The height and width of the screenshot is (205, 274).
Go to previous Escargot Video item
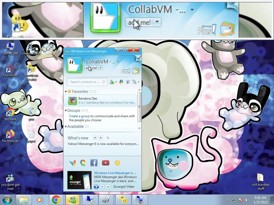pos(102,187)
